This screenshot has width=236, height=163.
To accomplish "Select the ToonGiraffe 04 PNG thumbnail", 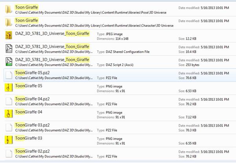I will point(9,114).
